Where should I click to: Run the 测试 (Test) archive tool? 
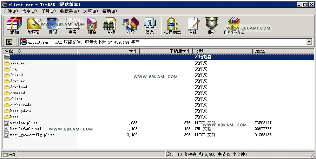53,26
